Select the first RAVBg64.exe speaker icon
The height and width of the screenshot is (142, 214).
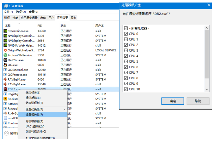point(5,80)
